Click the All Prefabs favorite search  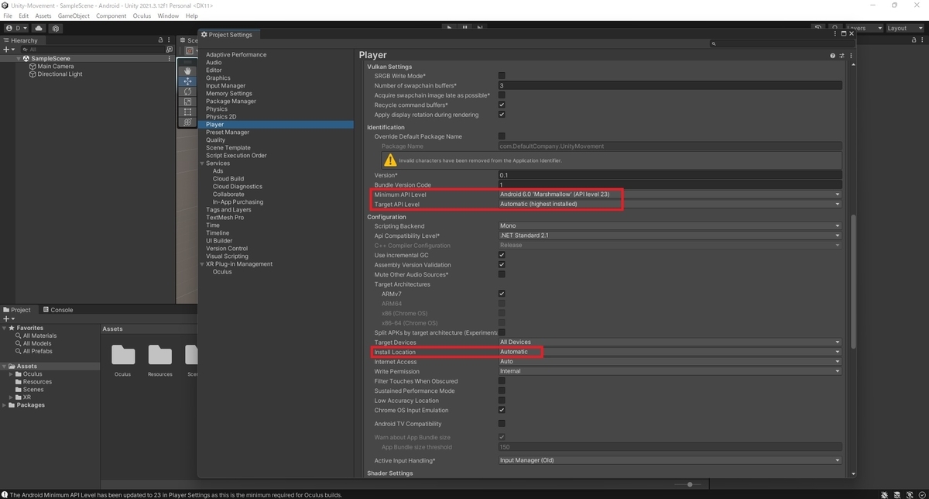pos(37,351)
